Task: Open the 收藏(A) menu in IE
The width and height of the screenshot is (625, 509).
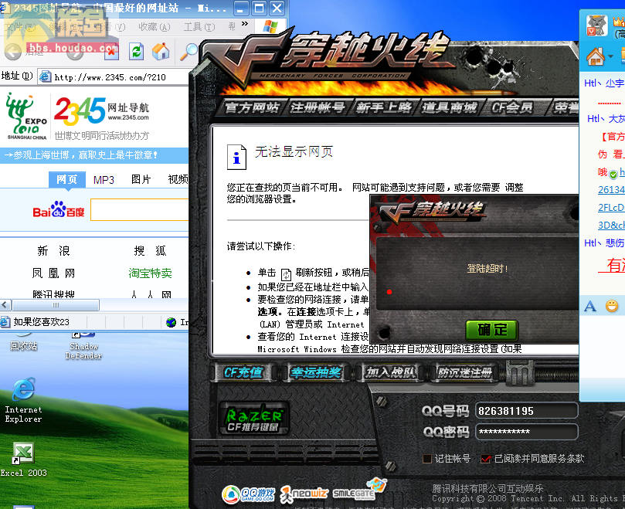Action: (x=155, y=27)
